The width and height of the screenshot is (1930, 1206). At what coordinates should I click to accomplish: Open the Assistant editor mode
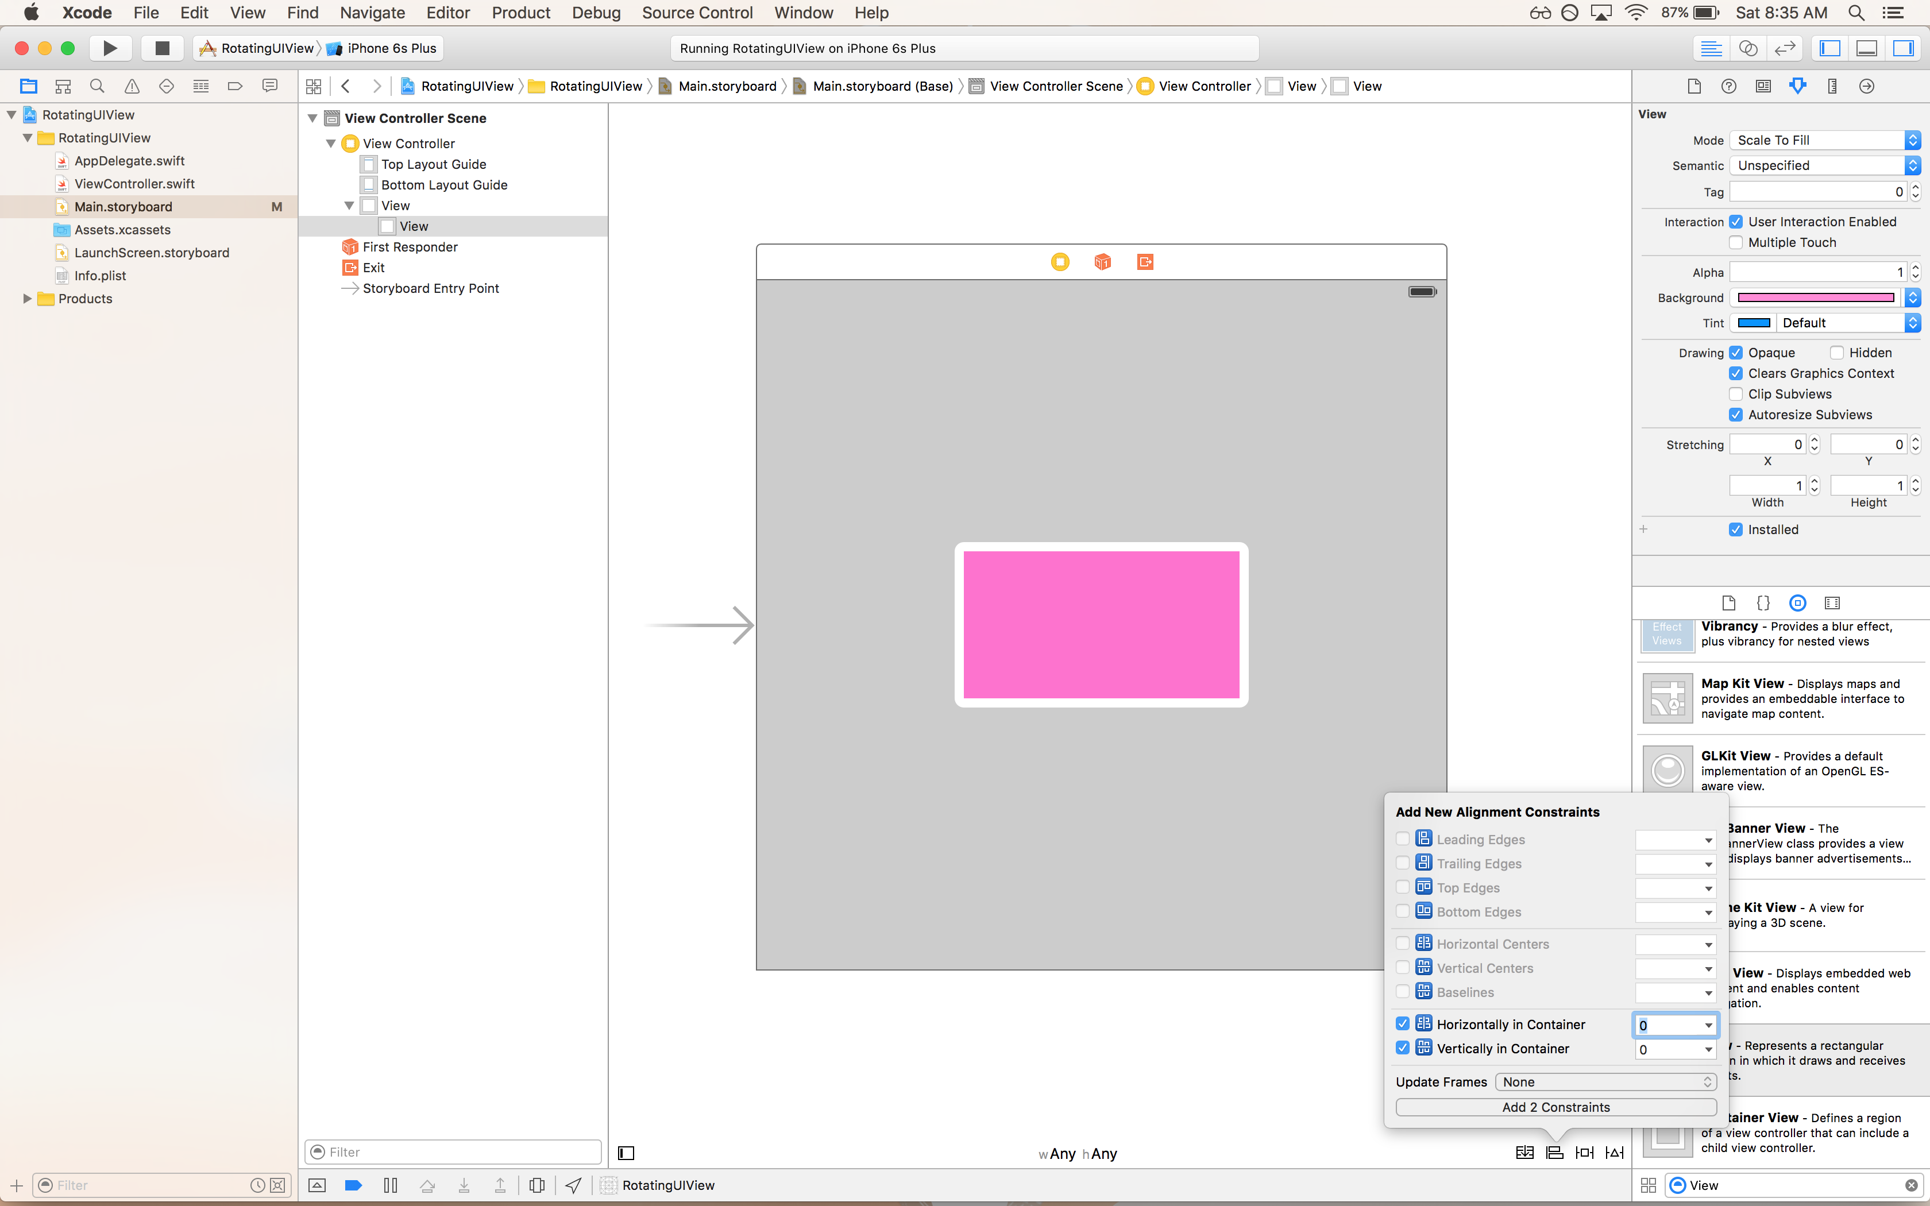tap(1747, 48)
